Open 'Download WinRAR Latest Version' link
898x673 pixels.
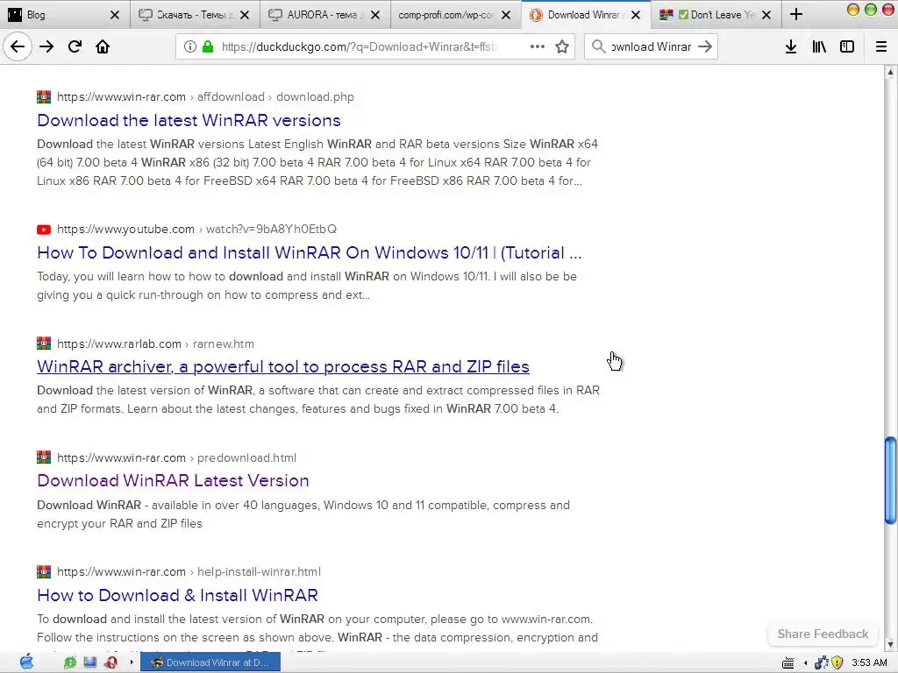coord(173,481)
